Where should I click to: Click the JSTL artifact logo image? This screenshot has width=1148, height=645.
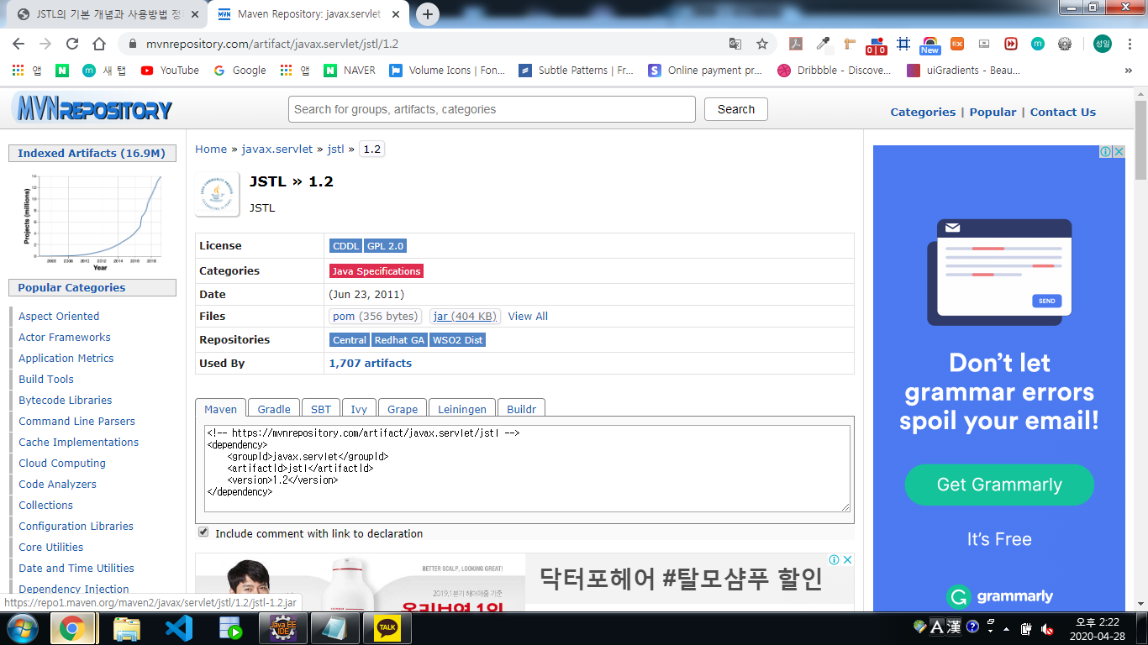[x=218, y=195]
